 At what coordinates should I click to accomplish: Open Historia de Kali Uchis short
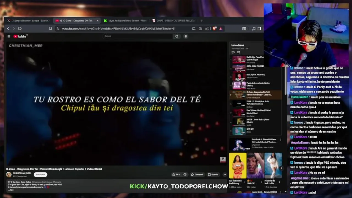(x=273, y=166)
